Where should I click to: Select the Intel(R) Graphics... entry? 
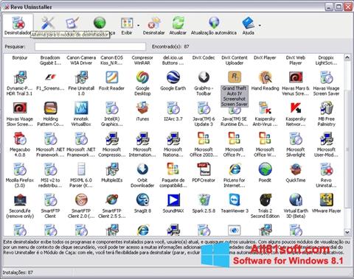[x=111, y=113]
